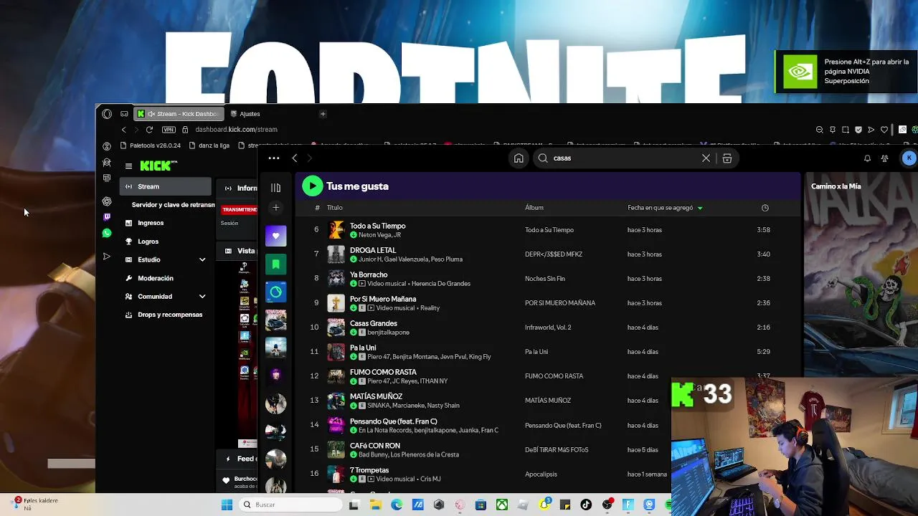The height and width of the screenshot is (516, 918).
Task: Select song Ya Borracho
Action: tap(369, 274)
